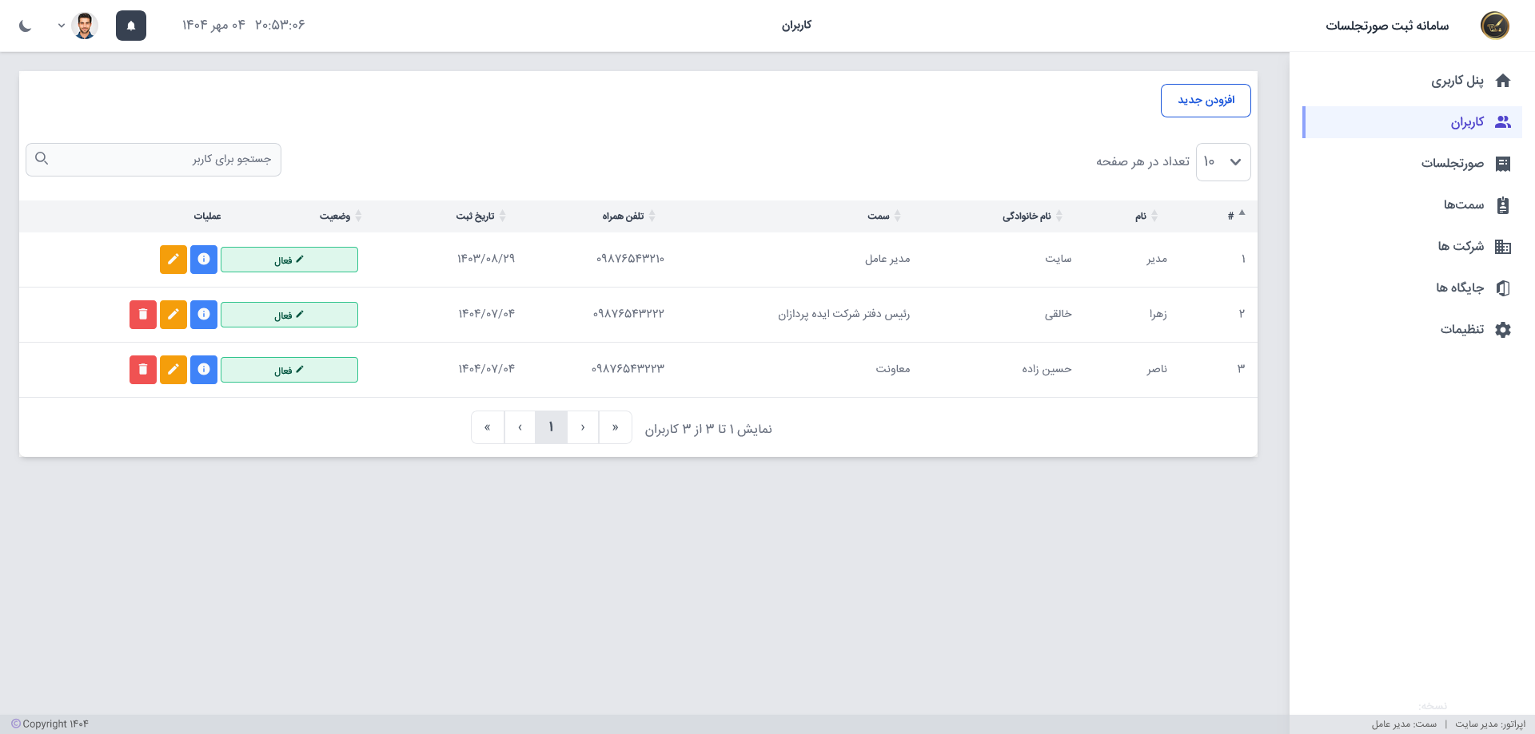Delete user ناصر حسین زاده
Screen dimensions: 1535x734
[x=143, y=369]
